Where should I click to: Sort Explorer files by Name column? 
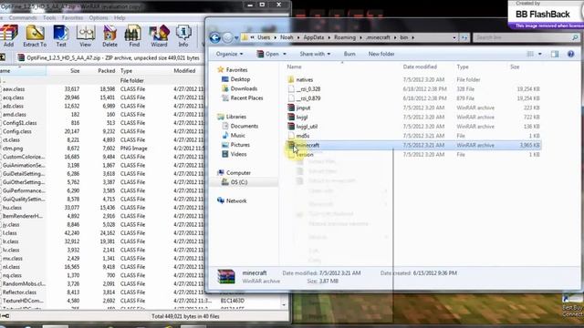294,67
